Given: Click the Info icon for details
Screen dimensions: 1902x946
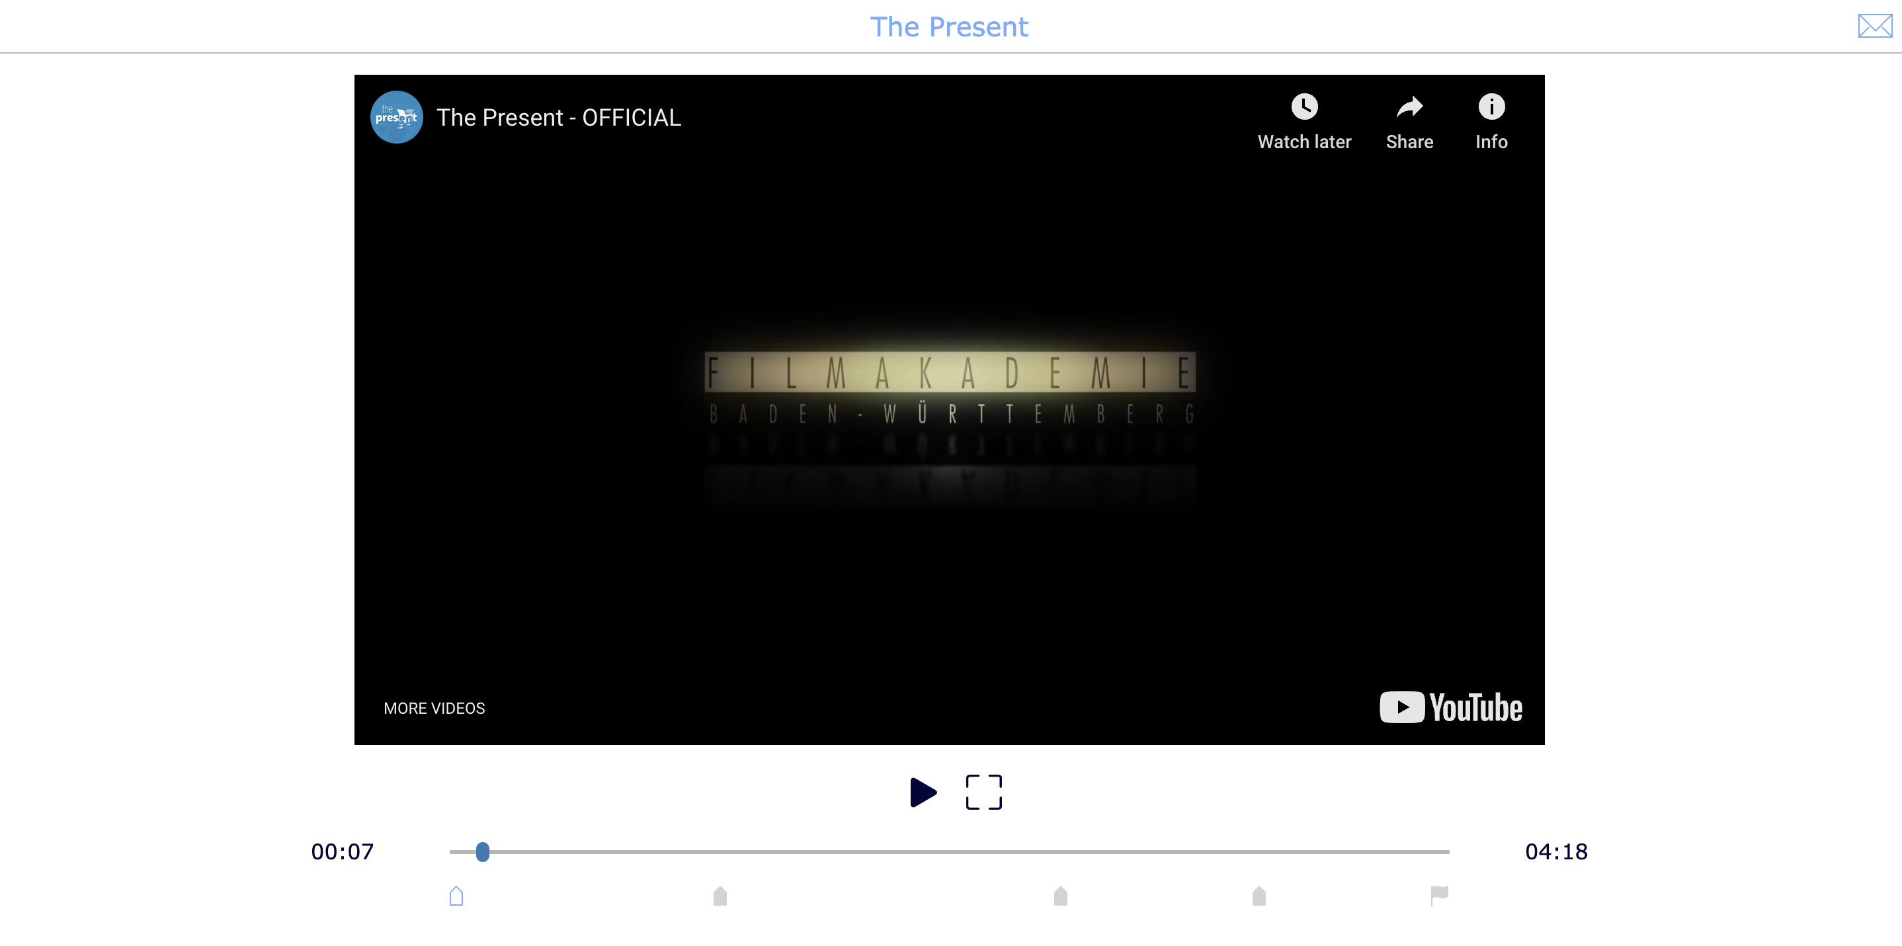Looking at the screenshot, I should 1489,109.
